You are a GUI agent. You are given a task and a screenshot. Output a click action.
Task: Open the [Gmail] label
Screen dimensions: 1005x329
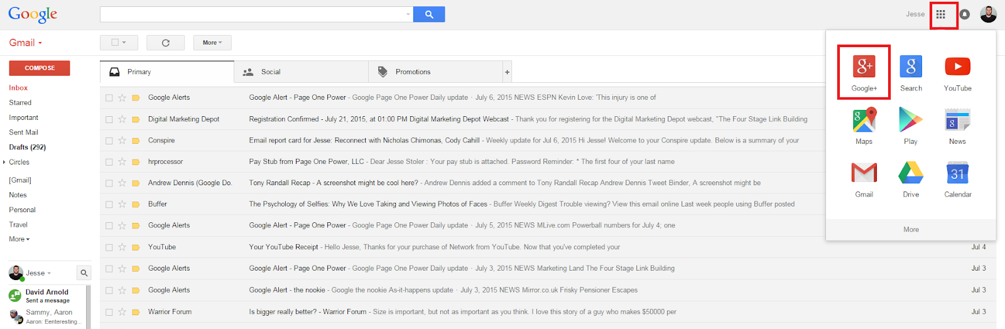pyautogui.click(x=20, y=180)
